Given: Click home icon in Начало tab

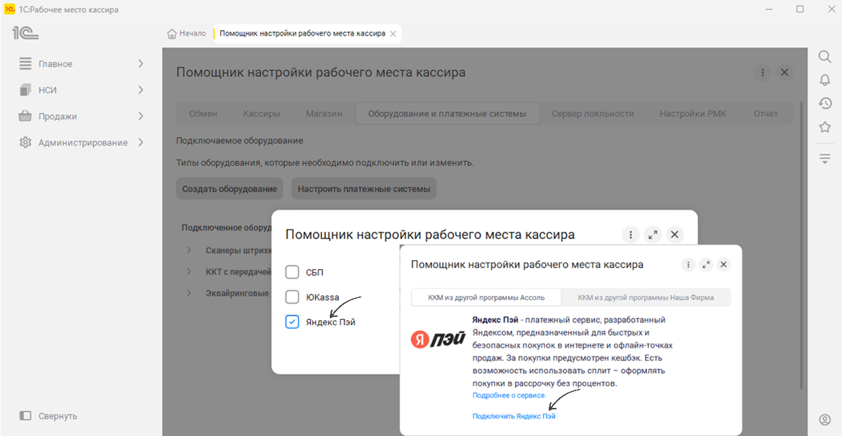Looking at the screenshot, I should (x=171, y=34).
